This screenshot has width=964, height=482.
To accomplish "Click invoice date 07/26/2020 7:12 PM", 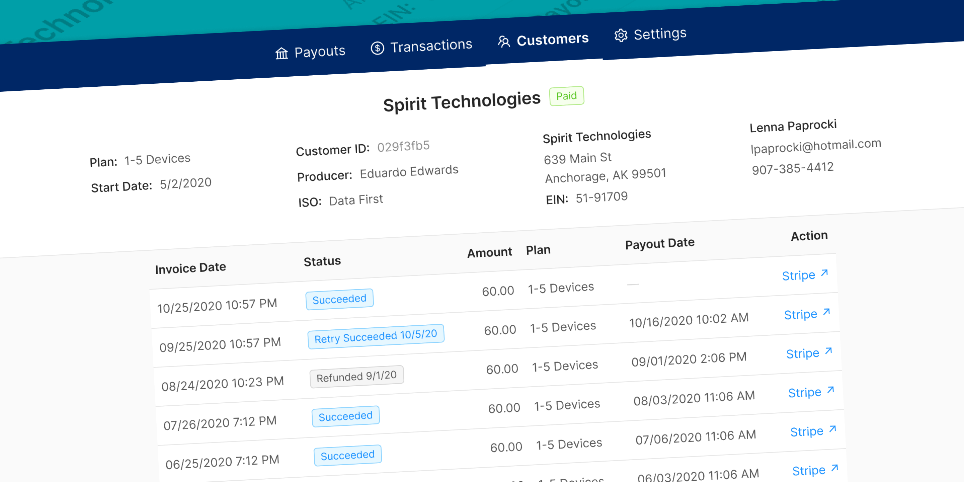I will (x=220, y=423).
